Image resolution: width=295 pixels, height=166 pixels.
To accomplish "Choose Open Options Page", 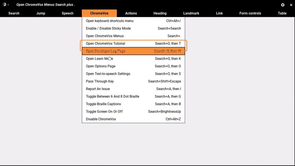I will pyautogui.click(x=133, y=66).
